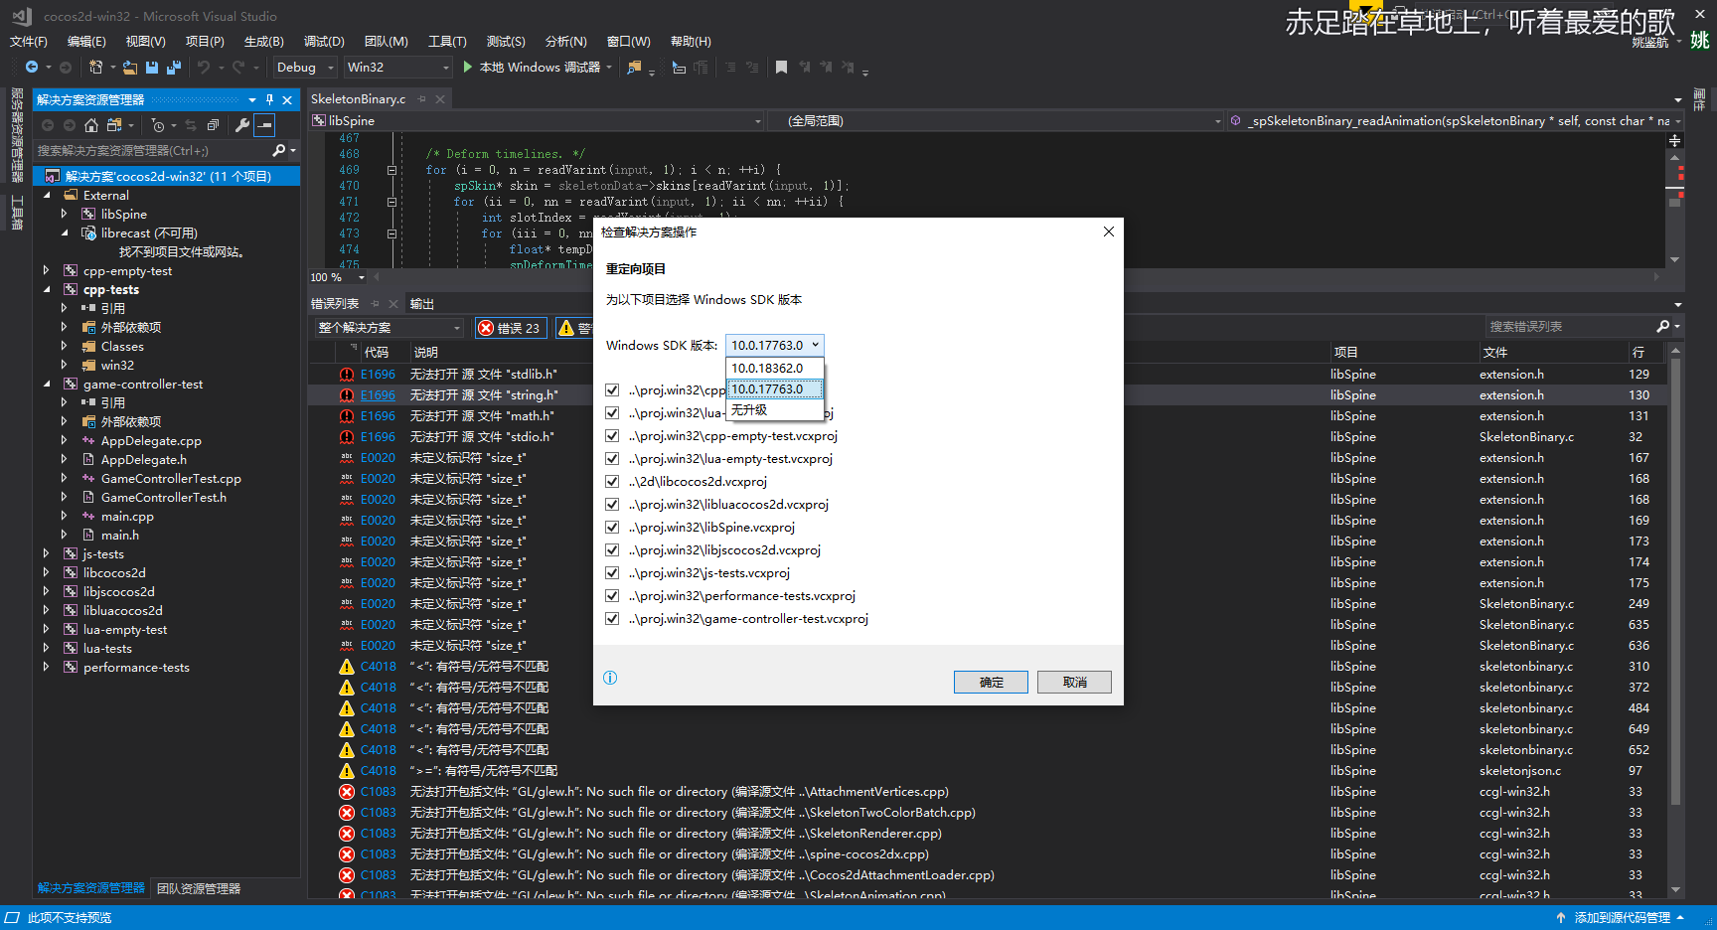
Task: Open the 调试(D) debug menu
Action: [324, 42]
